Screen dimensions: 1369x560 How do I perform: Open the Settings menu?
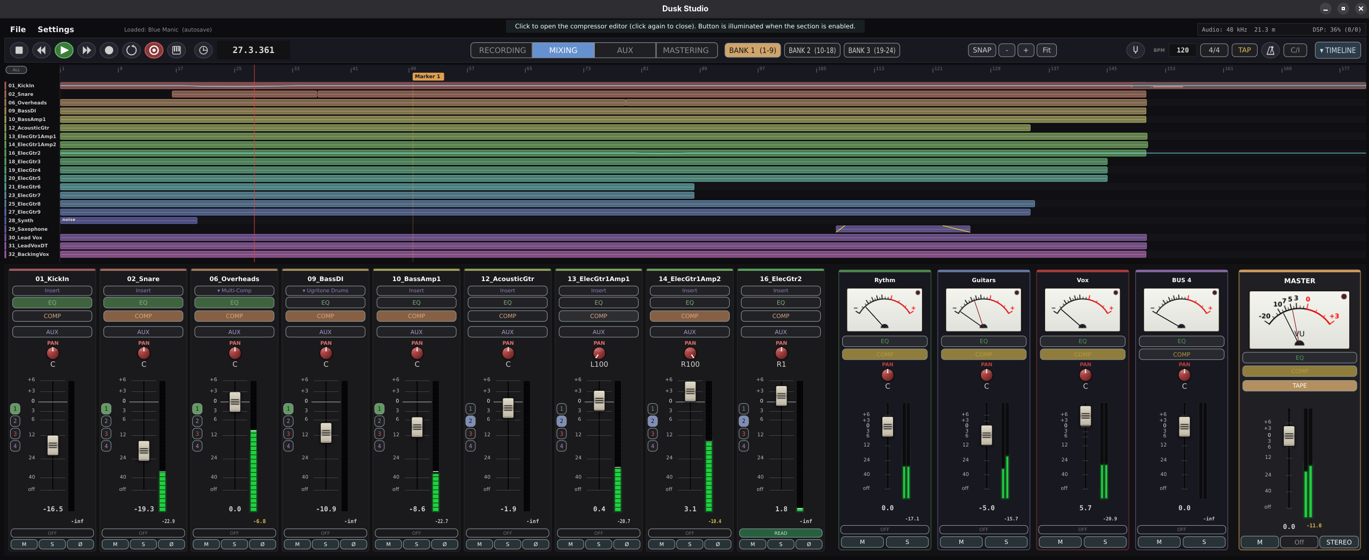point(56,29)
